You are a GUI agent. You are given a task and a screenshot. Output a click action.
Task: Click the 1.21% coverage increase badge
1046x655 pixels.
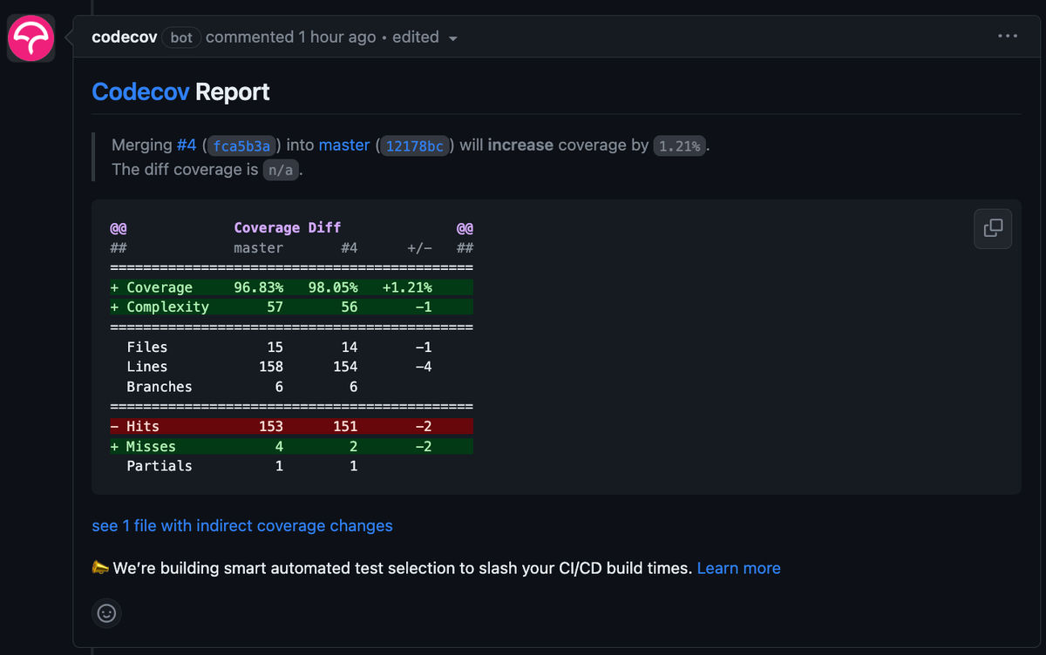point(680,145)
